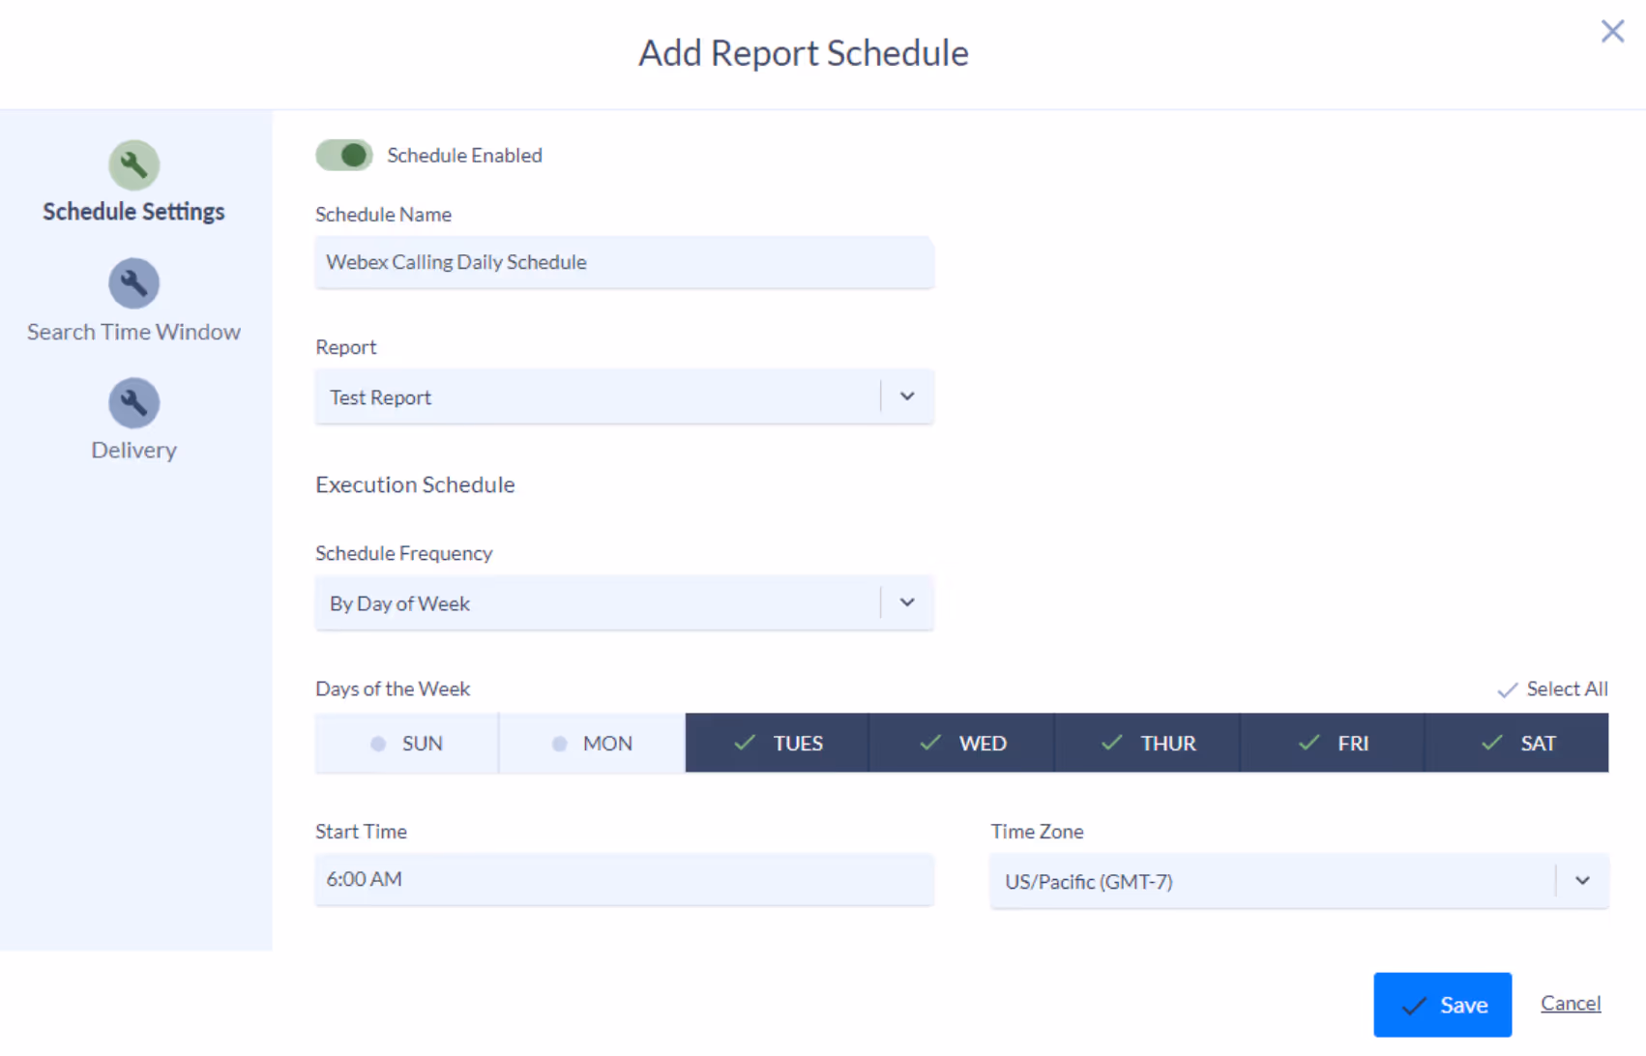This screenshot has width=1646, height=1056.
Task: Click the check icon on TUES day
Action: pyautogui.click(x=744, y=743)
